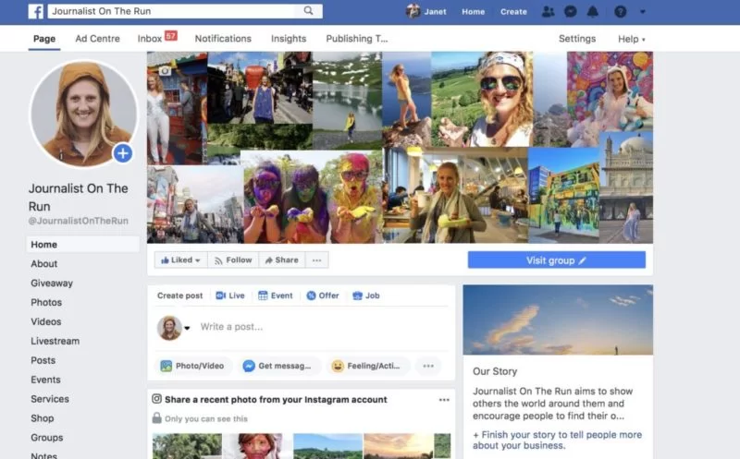This screenshot has height=459, width=740.
Task: Click in the Facebook search field
Action: (172, 11)
